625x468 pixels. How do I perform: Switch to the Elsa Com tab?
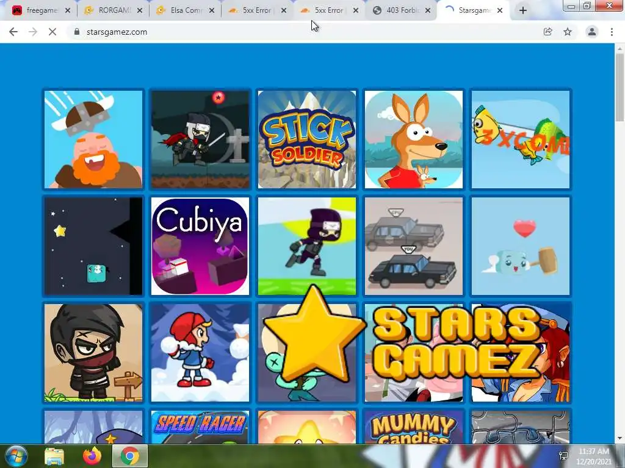[185, 10]
